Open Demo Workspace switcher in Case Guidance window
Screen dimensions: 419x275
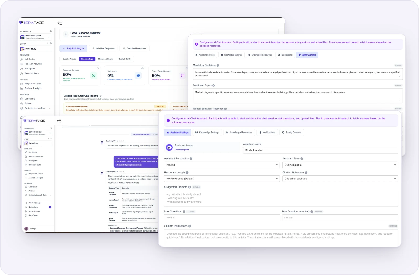[x=36, y=37]
